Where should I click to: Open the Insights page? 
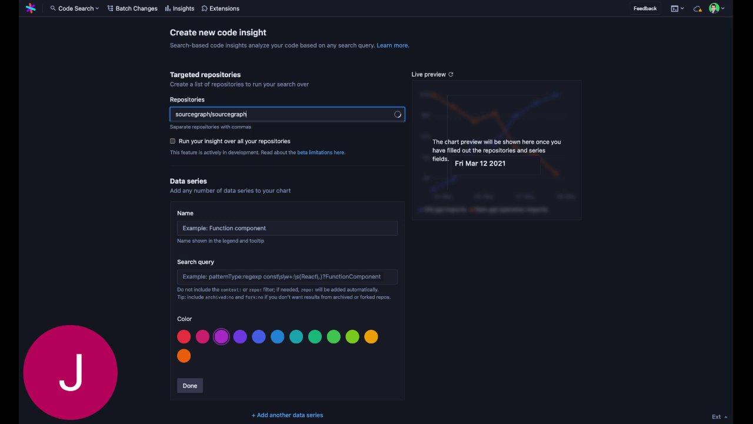coord(179,9)
